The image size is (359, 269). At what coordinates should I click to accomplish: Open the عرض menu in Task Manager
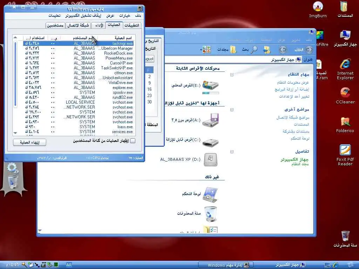pos(110,15)
